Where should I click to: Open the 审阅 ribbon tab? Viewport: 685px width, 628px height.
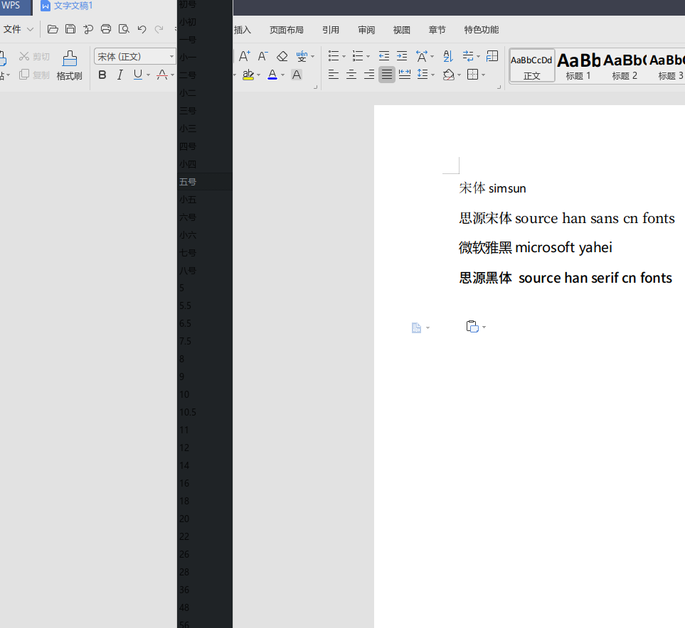point(366,30)
